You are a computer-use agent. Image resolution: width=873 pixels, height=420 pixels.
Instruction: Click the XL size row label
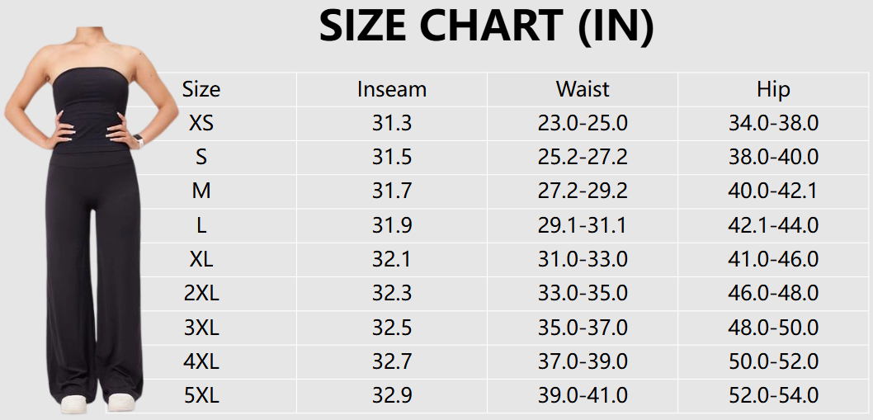coord(201,259)
